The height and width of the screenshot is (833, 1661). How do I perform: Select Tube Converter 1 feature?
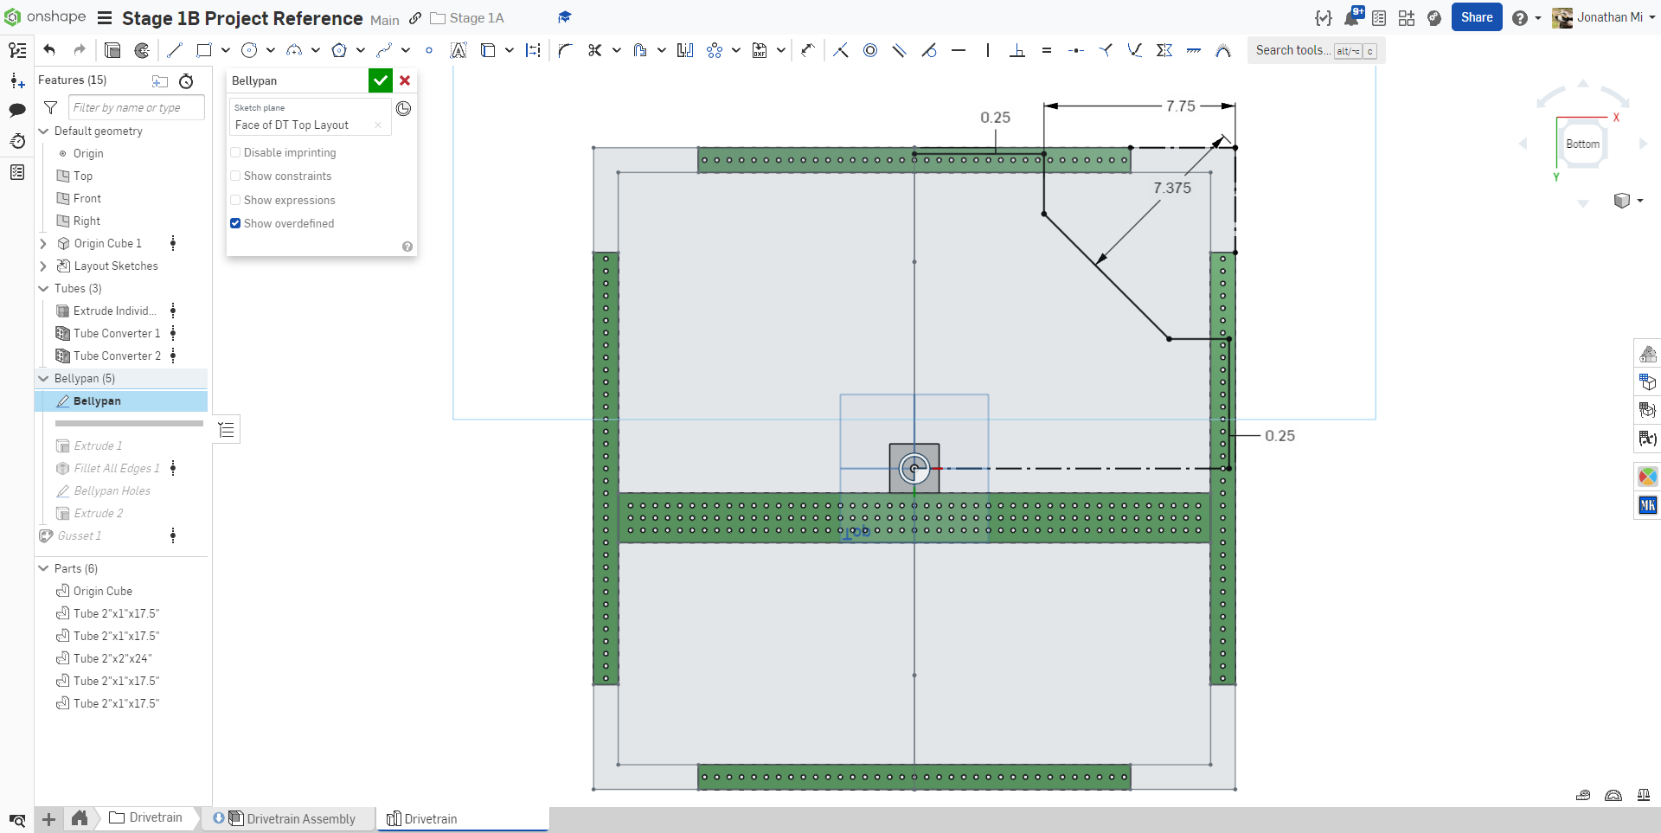pyautogui.click(x=117, y=333)
